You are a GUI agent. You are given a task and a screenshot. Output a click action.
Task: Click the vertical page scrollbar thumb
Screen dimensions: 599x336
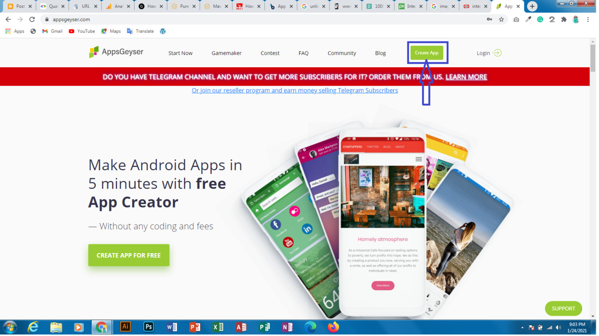click(593, 57)
